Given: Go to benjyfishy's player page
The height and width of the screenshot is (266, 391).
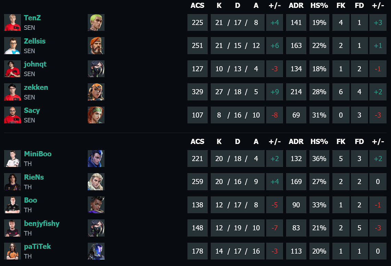Looking at the screenshot, I should coord(42,223).
